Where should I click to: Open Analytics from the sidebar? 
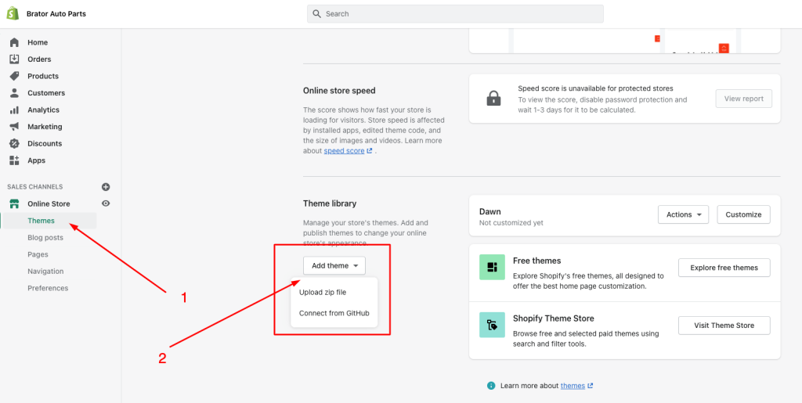pos(43,110)
